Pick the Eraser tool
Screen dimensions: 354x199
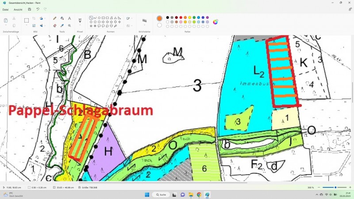(54, 26)
